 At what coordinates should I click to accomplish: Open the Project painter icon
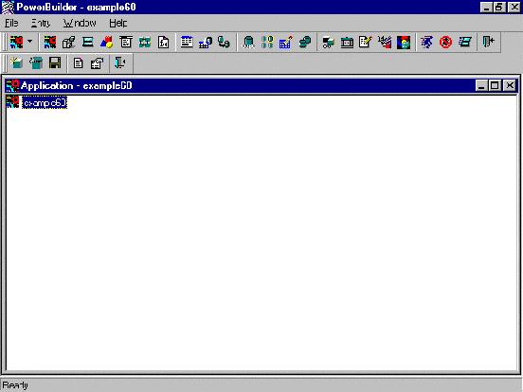coord(69,42)
